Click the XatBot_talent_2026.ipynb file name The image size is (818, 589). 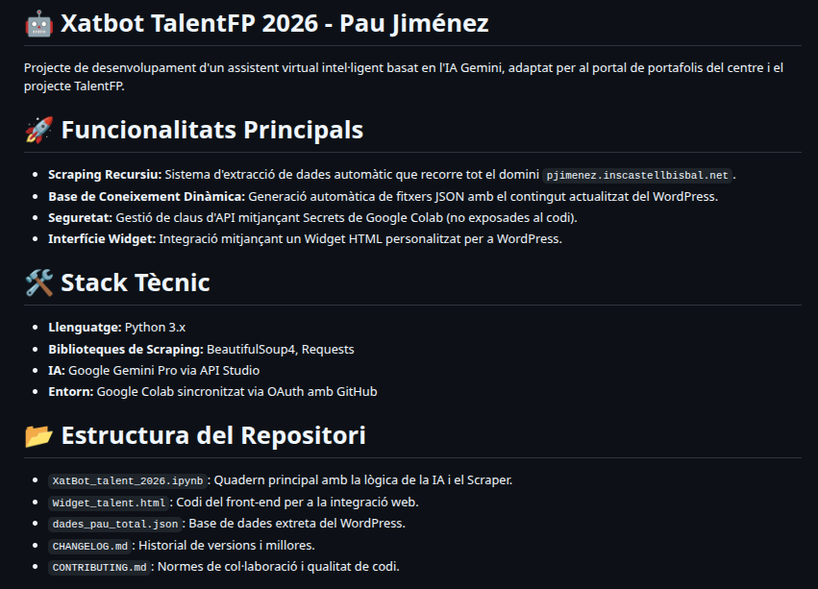[127, 479]
